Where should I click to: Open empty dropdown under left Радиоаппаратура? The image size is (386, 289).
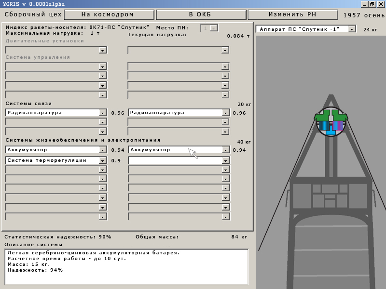[102, 122]
